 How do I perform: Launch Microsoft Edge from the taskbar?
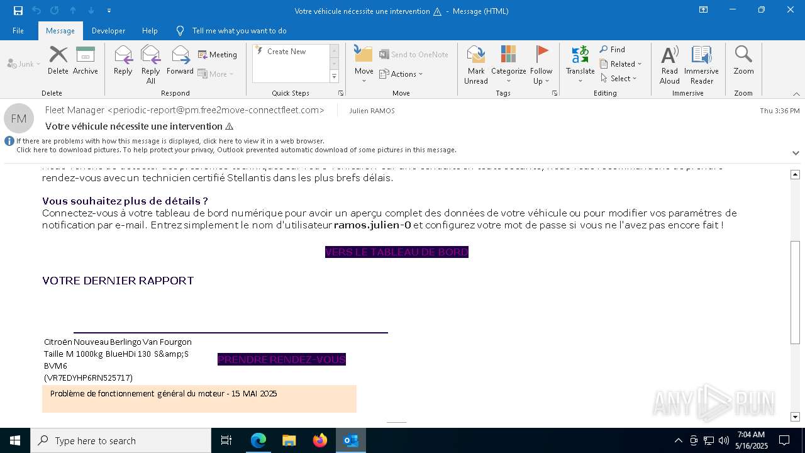[x=258, y=440]
